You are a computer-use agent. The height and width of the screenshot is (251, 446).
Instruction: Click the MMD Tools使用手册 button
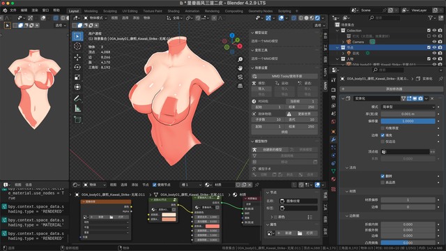(284, 76)
